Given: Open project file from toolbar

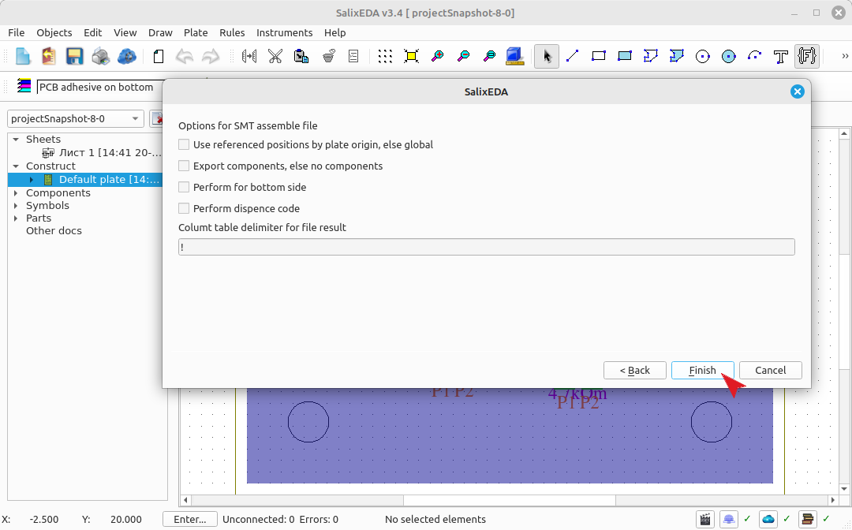Looking at the screenshot, I should coord(49,56).
